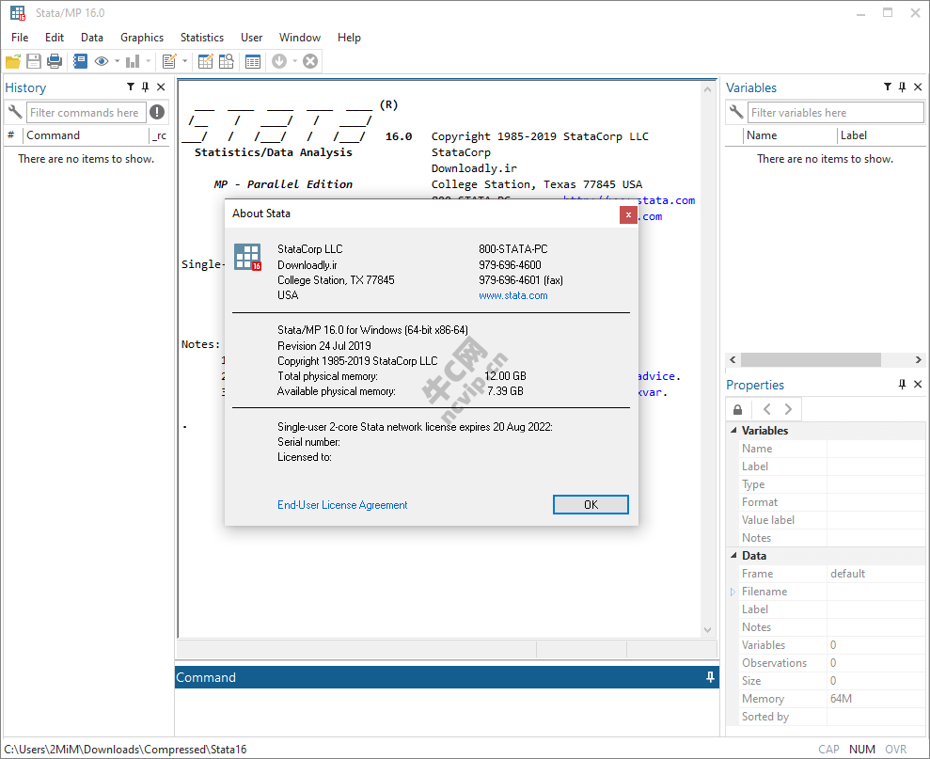Click the Break toolbar icon
The height and width of the screenshot is (759, 930).
(310, 61)
